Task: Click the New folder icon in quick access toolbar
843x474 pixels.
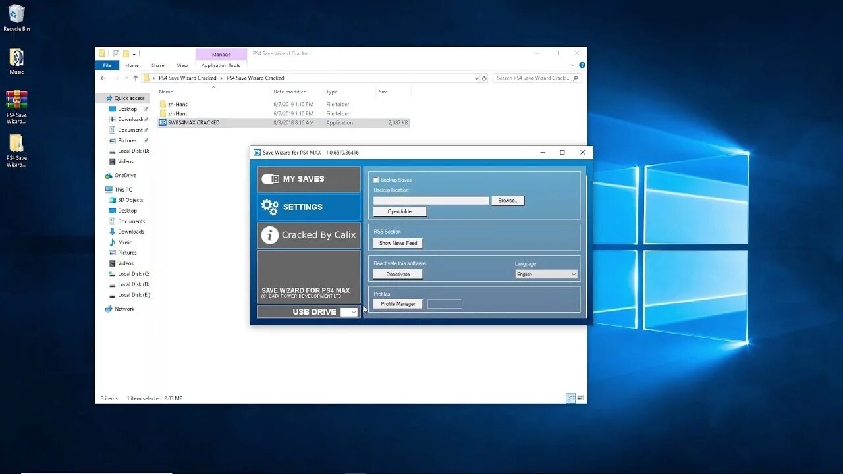Action: [x=125, y=53]
